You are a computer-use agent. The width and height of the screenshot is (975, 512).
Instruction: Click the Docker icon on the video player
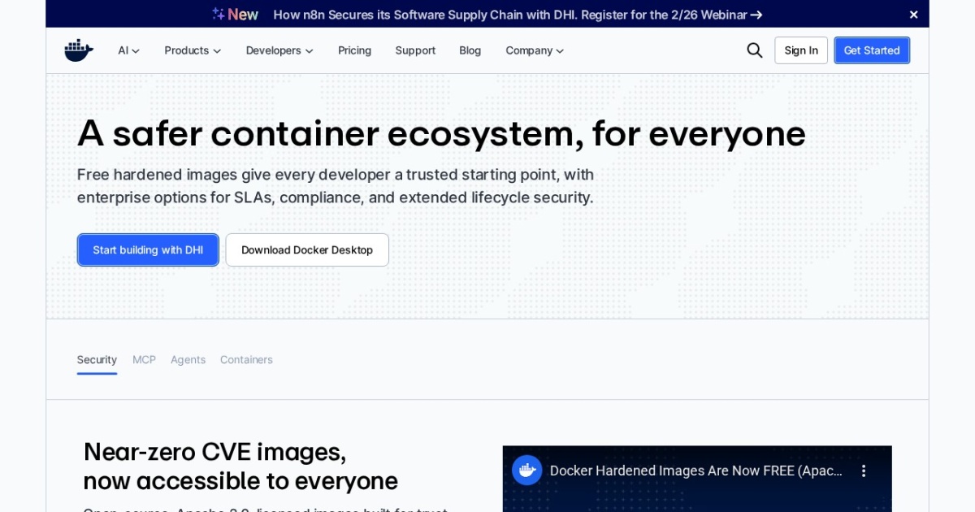[526, 470]
